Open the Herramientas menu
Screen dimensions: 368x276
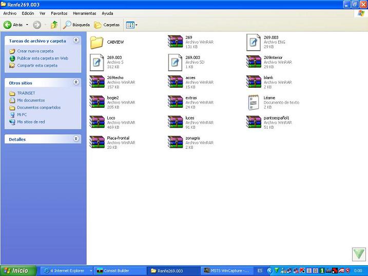(x=84, y=13)
